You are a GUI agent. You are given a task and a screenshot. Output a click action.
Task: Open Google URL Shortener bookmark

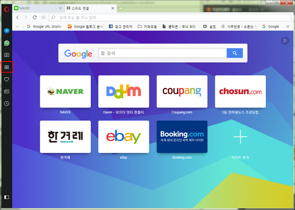pos(45,27)
